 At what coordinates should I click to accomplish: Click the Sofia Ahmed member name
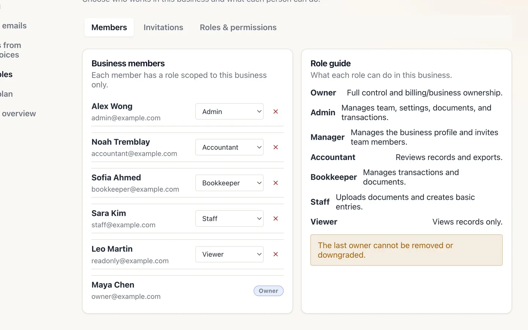(116, 177)
